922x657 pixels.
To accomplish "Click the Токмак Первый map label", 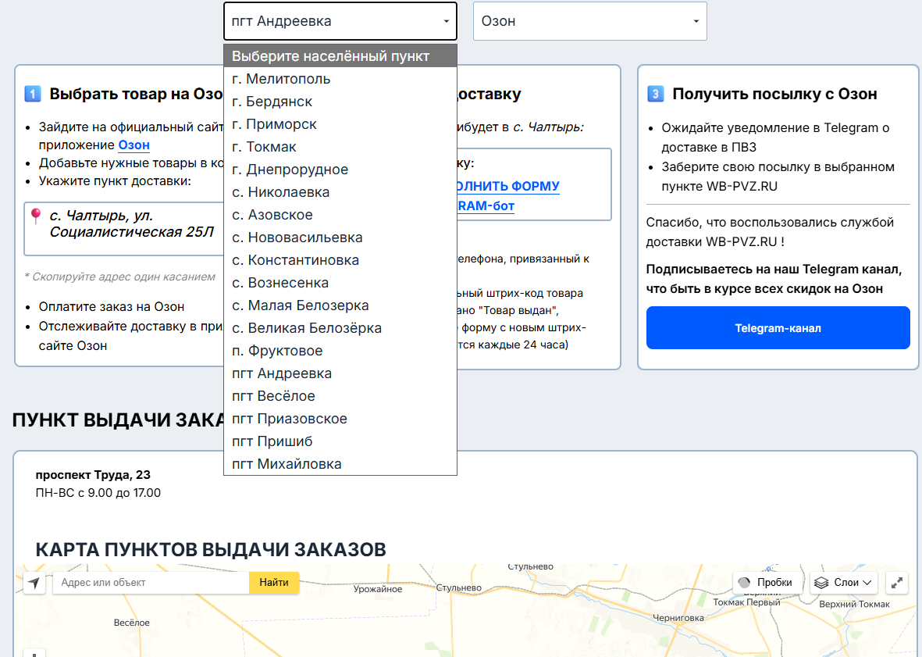I will [746, 602].
